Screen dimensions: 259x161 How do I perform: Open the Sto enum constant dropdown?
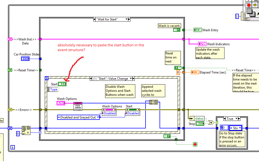coord(240,128)
